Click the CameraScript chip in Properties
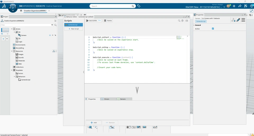 [201, 21]
